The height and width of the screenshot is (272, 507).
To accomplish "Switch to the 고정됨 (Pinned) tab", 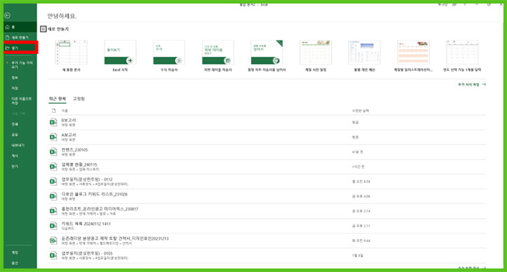I will (79, 99).
